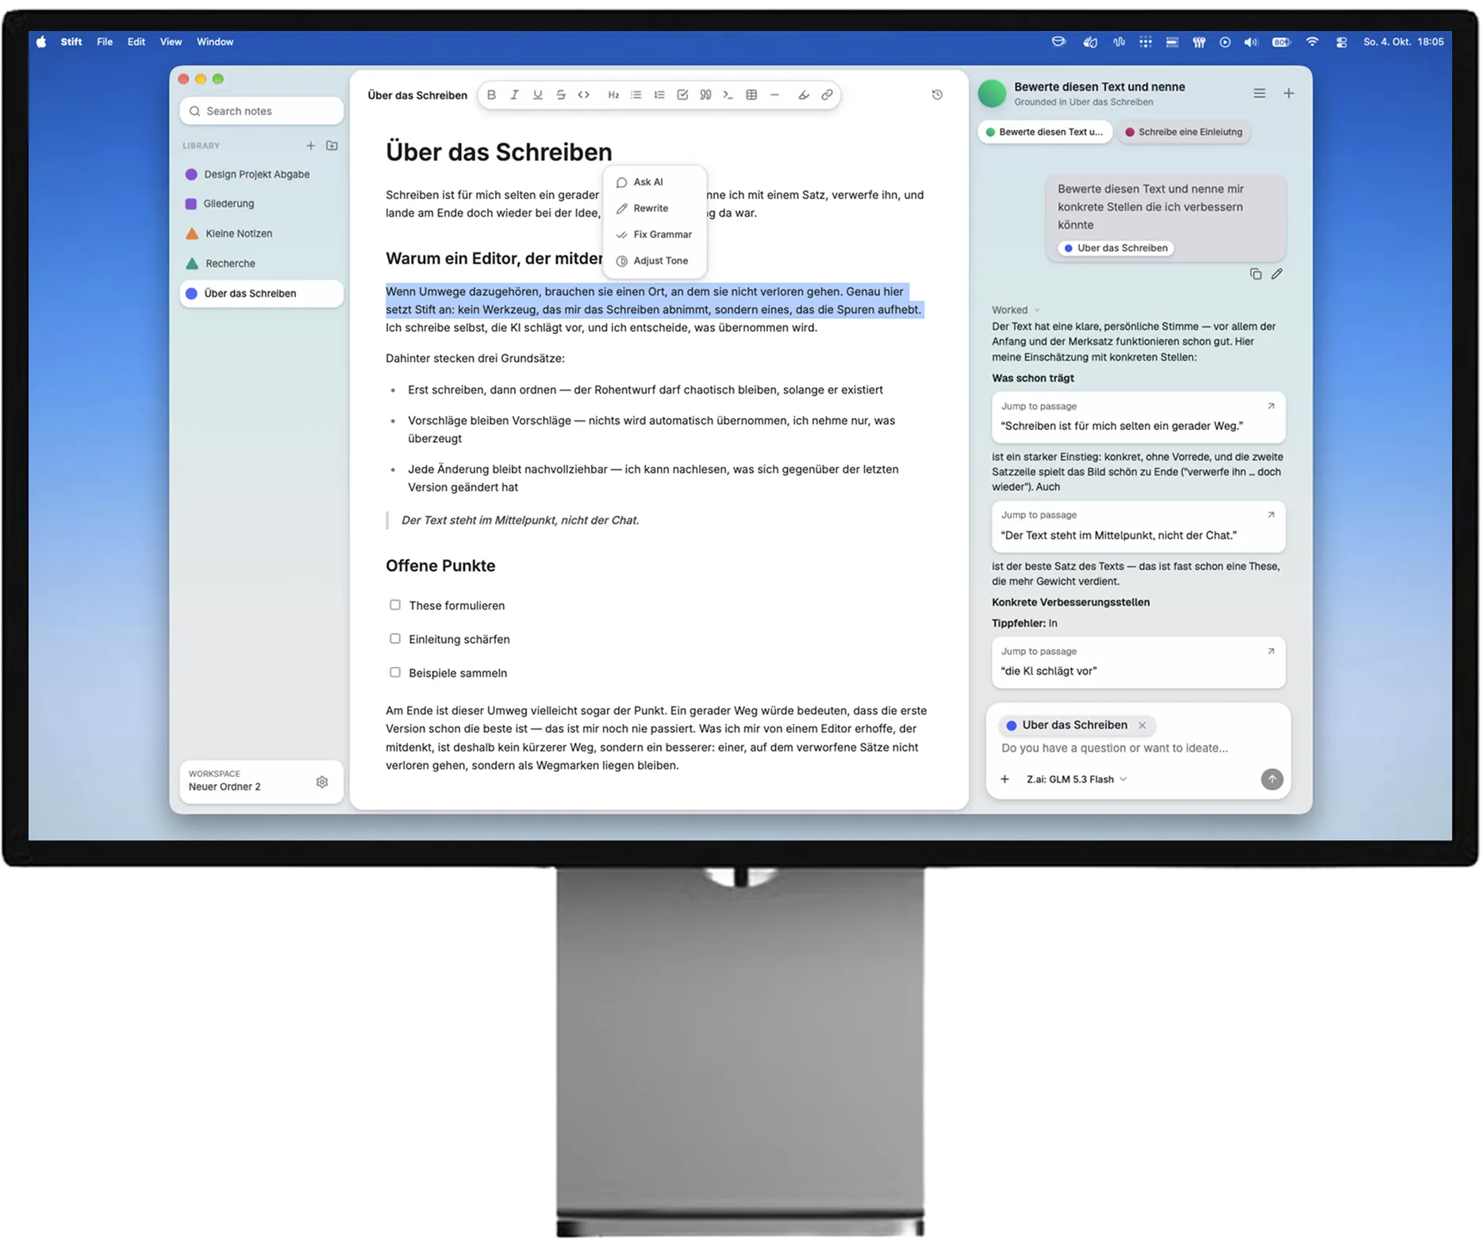Check the "Einleitung schärfen" checkbox
The height and width of the screenshot is (1250, 1483).
[x=395, y=639]
